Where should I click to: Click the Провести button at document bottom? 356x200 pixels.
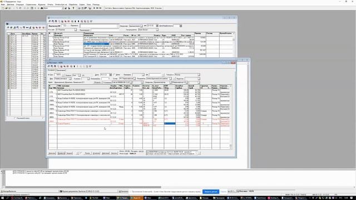click(61, 153)
